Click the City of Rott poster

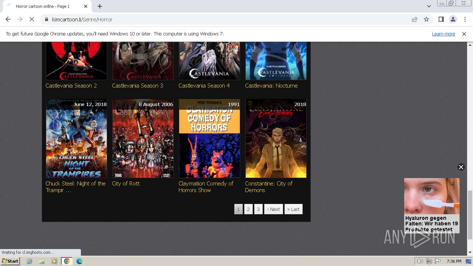tap(143, 138)
